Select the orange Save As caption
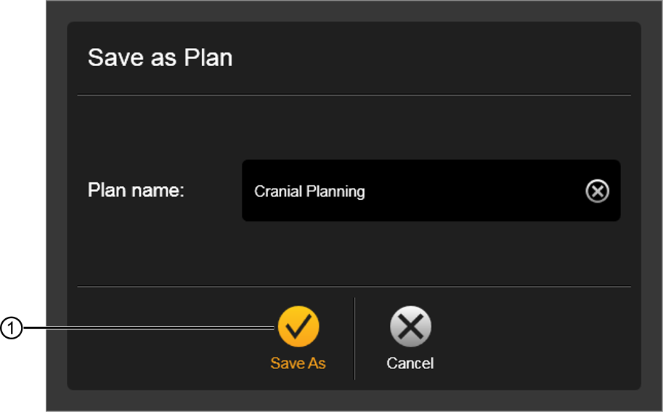The image size is (663, 412). click(298, 363)
